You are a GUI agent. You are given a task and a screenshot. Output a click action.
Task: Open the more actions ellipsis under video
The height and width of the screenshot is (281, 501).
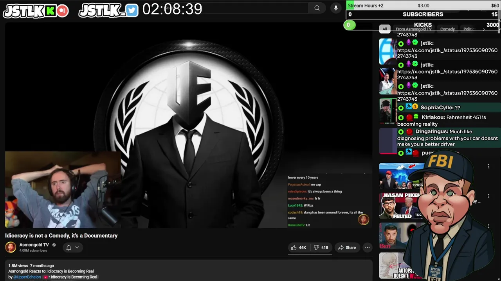coord(367,247)
